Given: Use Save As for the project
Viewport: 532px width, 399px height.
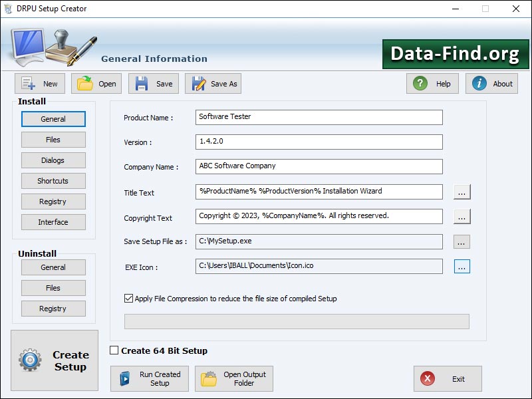Looking at the screenshot, I should 213,83.
